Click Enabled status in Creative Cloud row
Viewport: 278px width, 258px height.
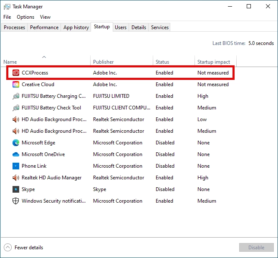(x=164, y=84)
